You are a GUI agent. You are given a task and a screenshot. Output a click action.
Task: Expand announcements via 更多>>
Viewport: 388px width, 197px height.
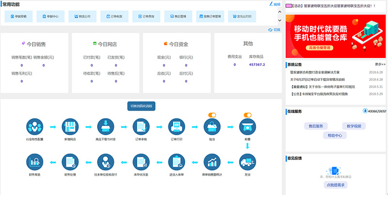[380, 64]
